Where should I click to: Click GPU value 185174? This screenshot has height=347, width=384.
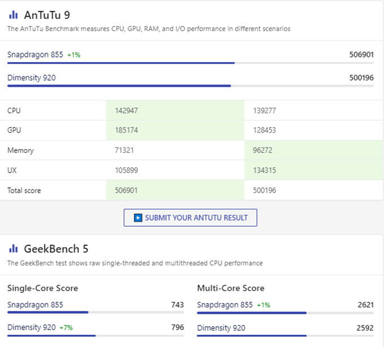pos(126,130)
